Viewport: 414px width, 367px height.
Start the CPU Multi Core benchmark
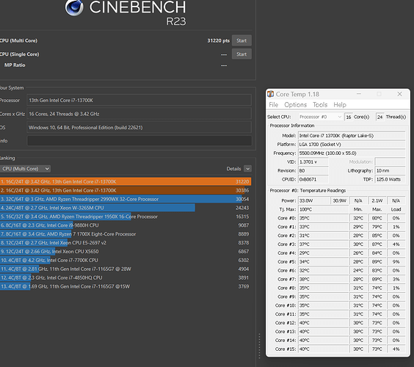point(241,40)
